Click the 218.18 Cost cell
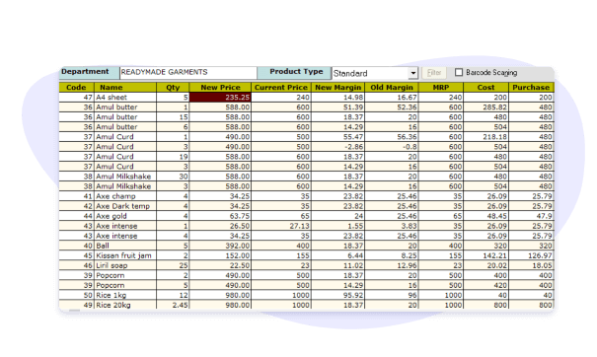This screenshot has height=357, width=597. point(486,137)
